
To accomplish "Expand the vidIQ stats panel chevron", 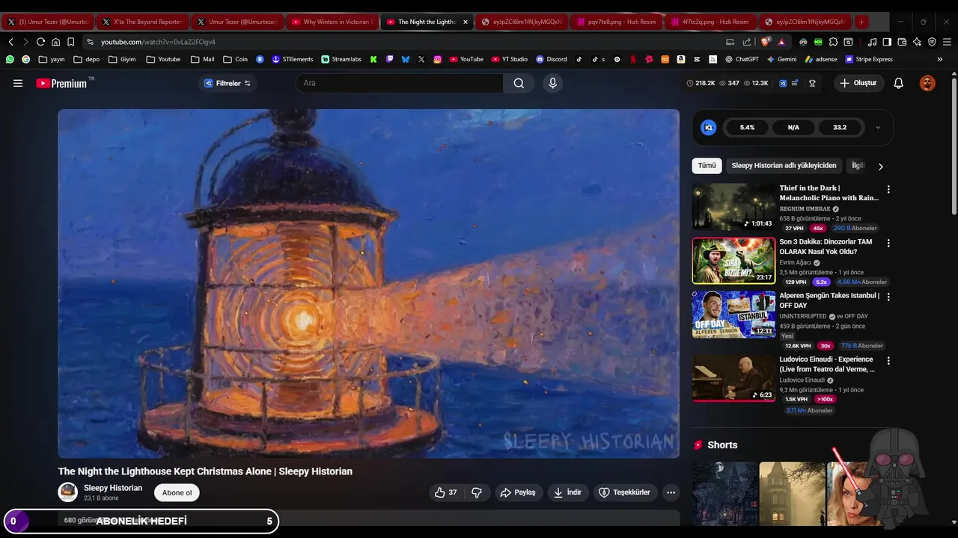I will pos(878,128).
